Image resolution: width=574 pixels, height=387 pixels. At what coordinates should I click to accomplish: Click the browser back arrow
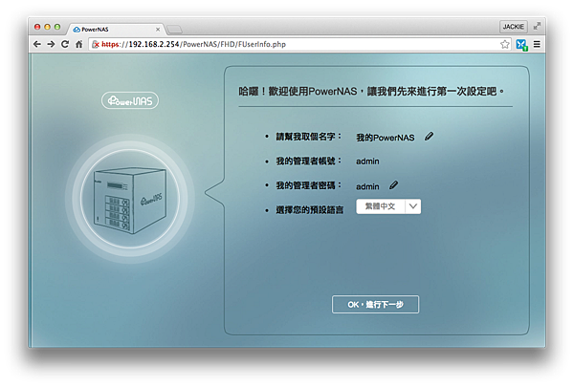(37, 44)
